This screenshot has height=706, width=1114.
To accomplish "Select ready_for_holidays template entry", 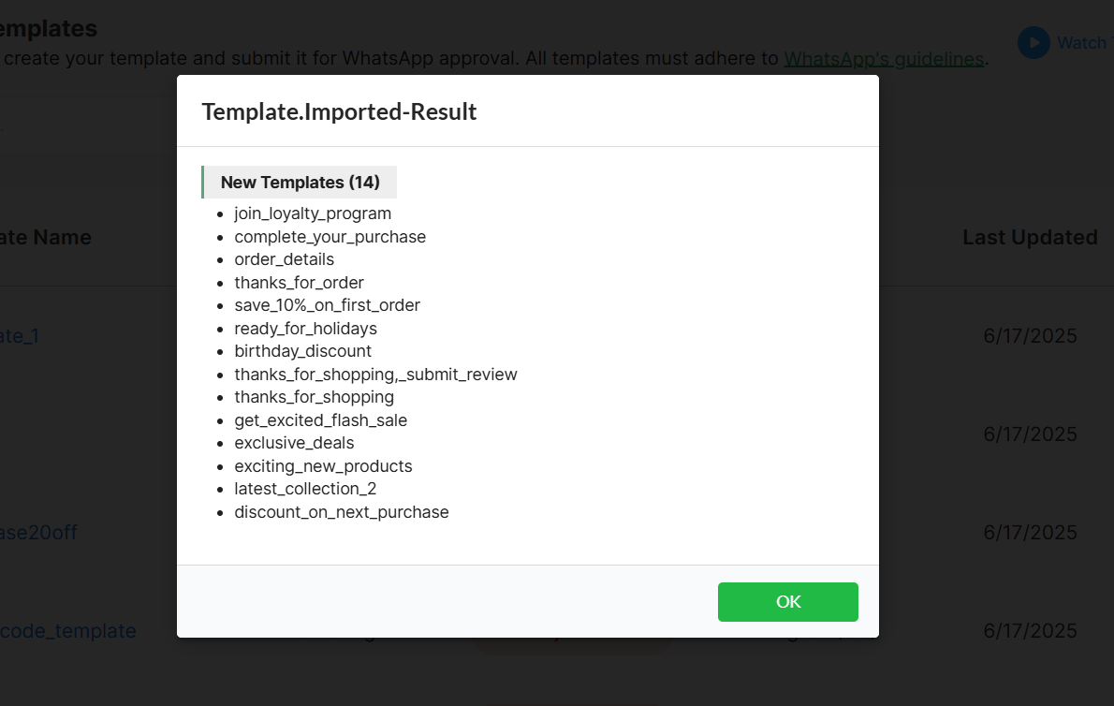I will 305,329.
